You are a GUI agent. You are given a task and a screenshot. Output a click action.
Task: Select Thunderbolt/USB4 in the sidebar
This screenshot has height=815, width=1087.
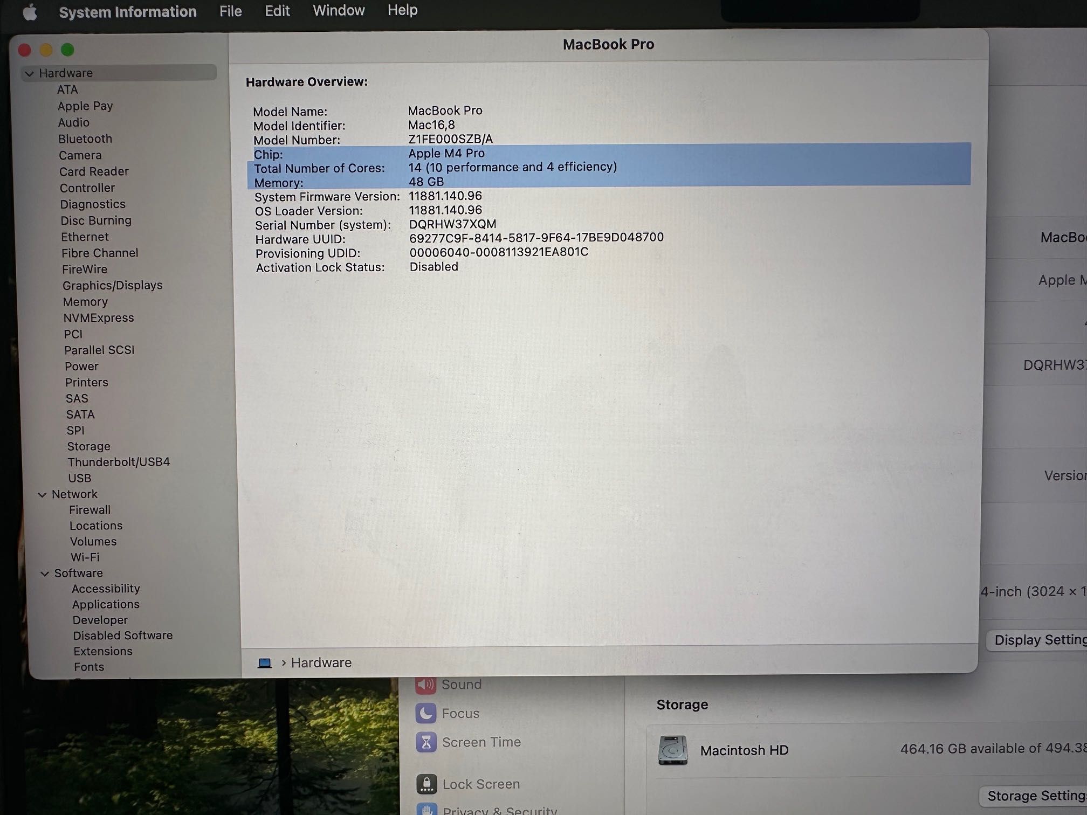click(x=119, y=462)
